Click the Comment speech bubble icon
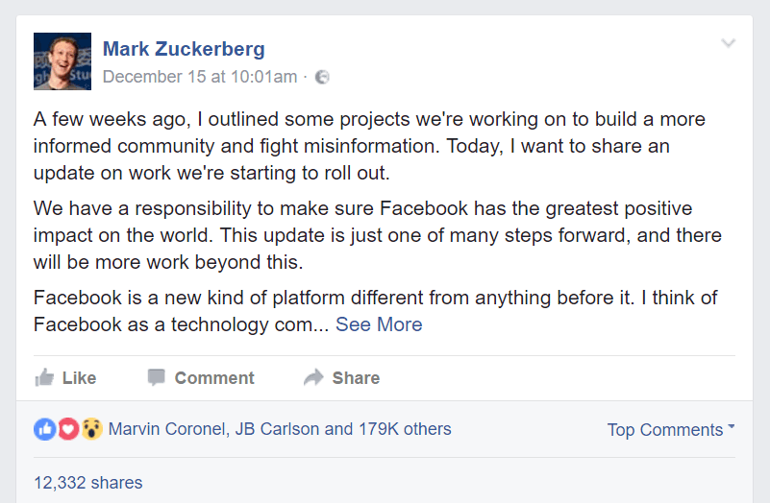 156,377
